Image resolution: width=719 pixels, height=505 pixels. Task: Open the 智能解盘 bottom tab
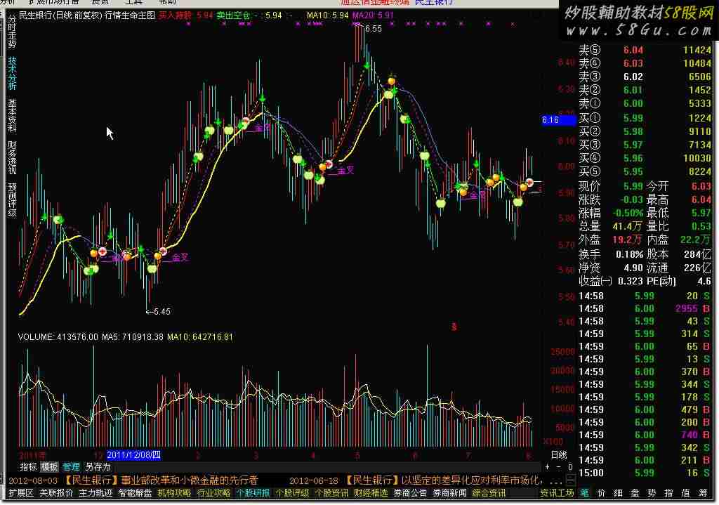point(135,493)
